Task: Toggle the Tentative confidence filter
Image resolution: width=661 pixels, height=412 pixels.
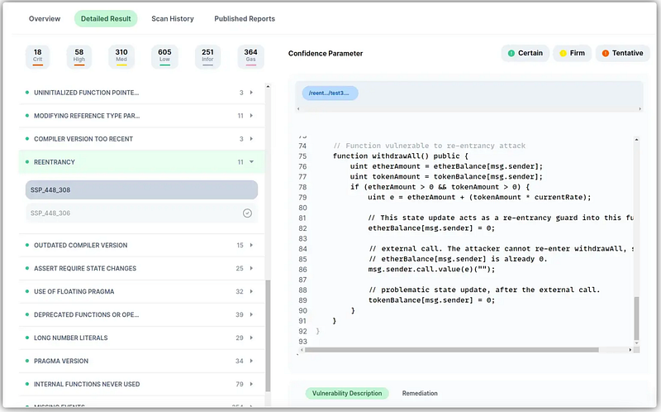Action: [x=621, y=53]
